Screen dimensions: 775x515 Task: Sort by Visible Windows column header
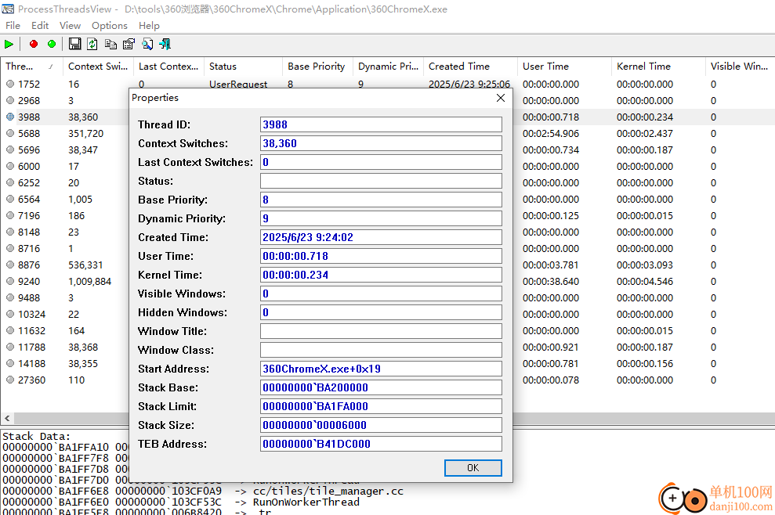tap(740, 67)
